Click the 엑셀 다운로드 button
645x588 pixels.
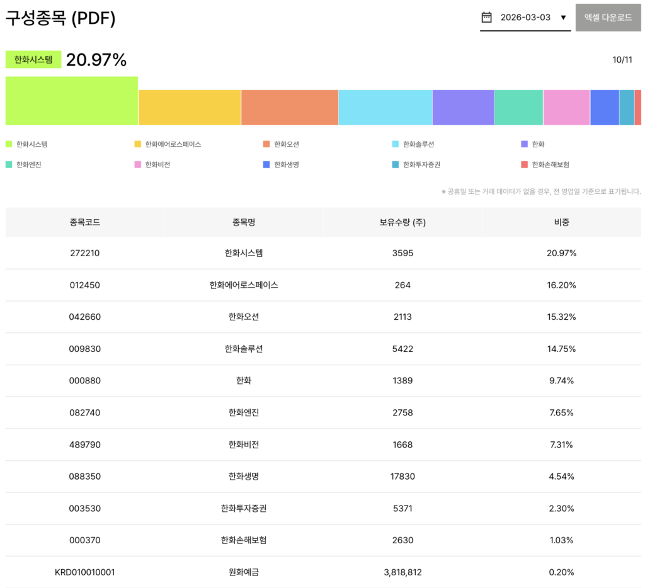pos(608,18)
